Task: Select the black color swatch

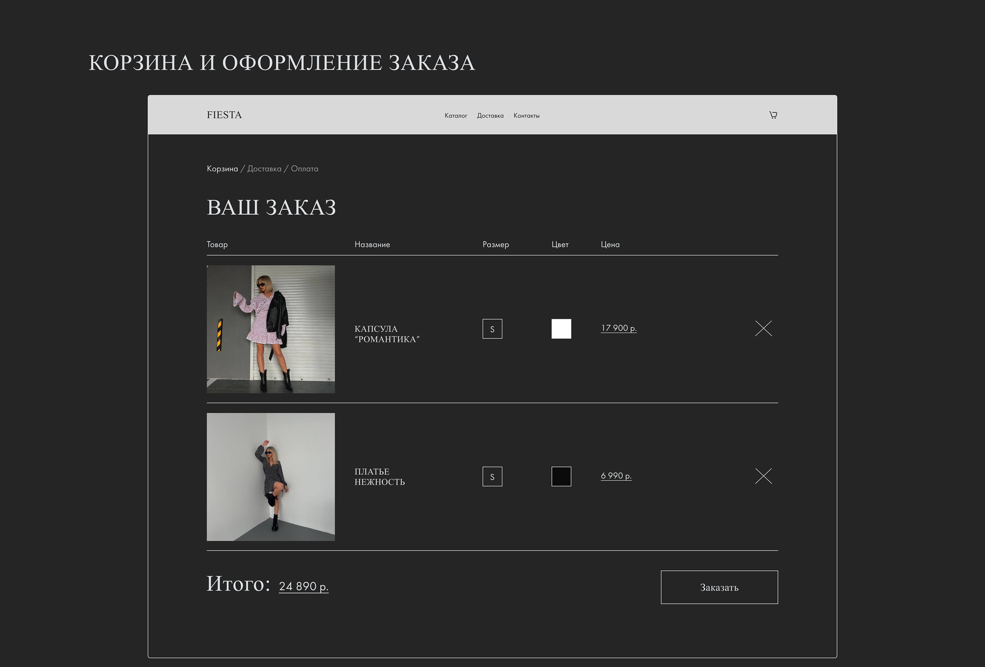Action: (x=561, y=476)
